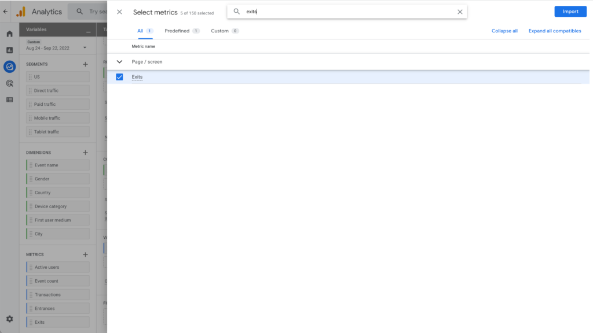Click the Expand all compatibles link

click(554, 31)
